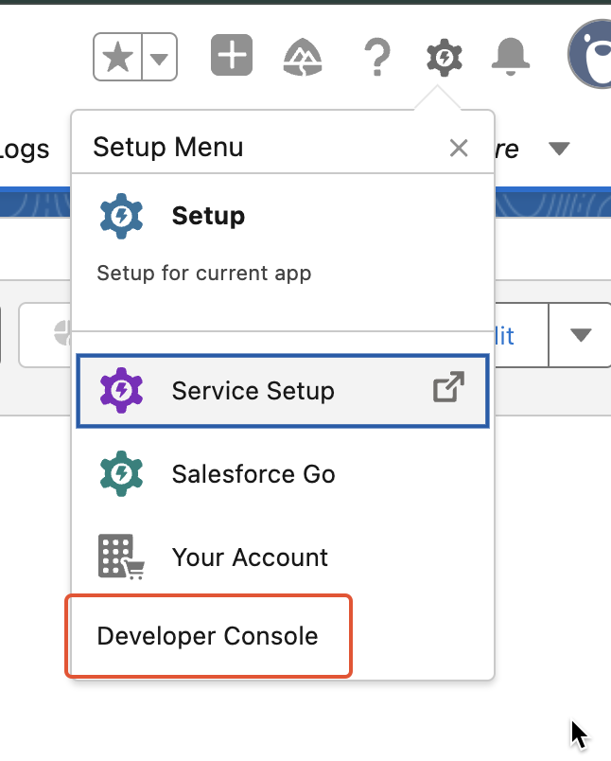Click the Trailhead guidance icon

(x=303, y=59)
